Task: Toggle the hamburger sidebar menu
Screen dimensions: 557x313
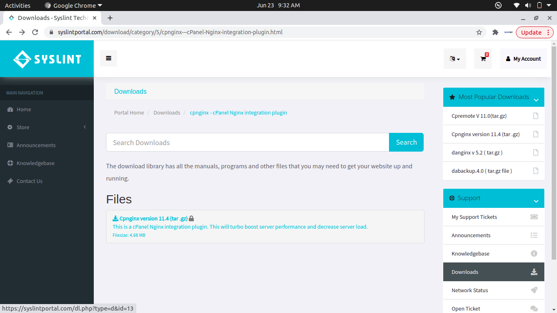Action: (x=108, y=58)
